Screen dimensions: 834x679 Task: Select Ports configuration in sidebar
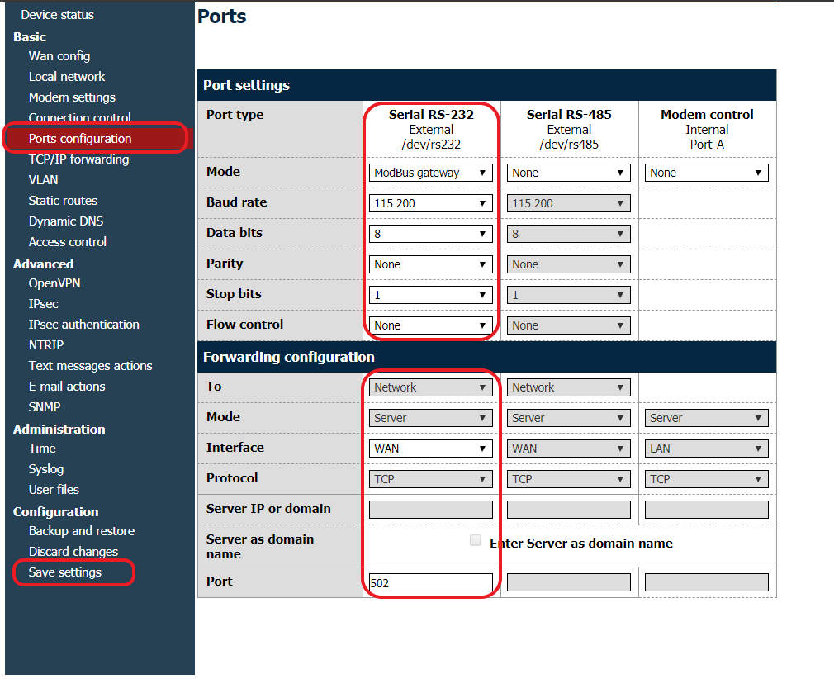pyautogui.click(x=80, y=138)
